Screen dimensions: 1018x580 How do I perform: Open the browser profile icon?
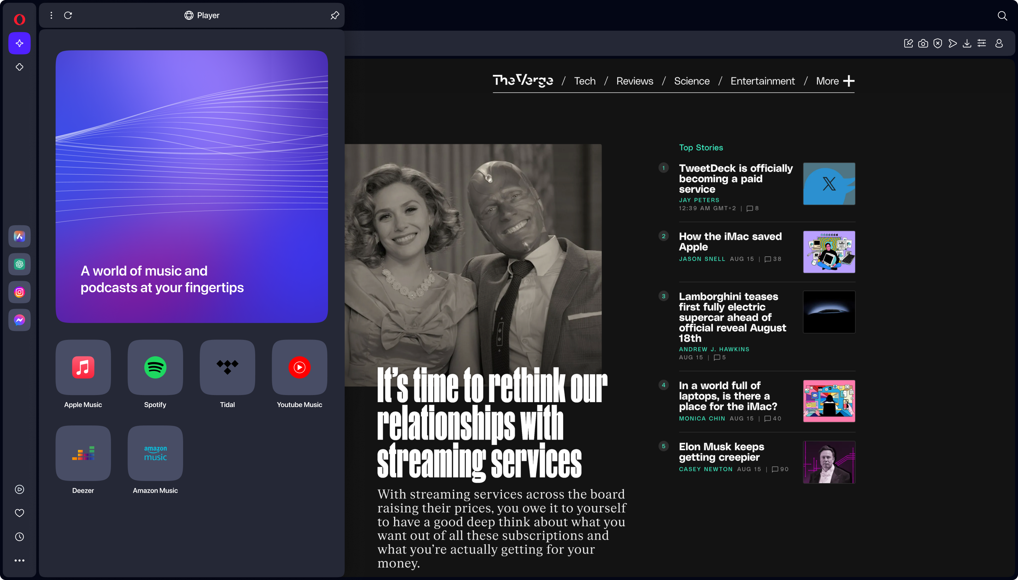999,43
